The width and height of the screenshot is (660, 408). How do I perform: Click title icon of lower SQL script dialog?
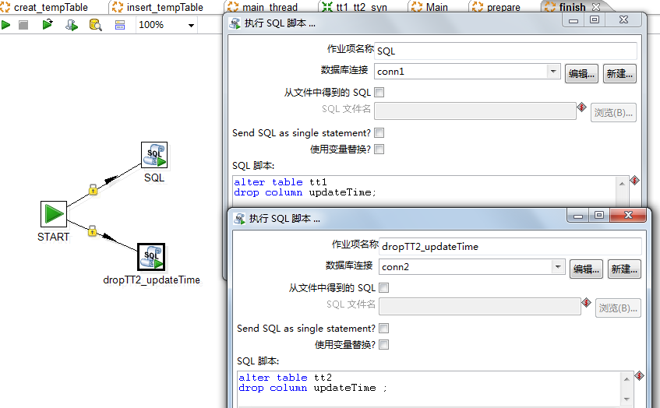click(x=239, y=219)
